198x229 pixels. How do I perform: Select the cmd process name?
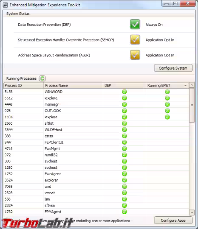pos(48,186)
